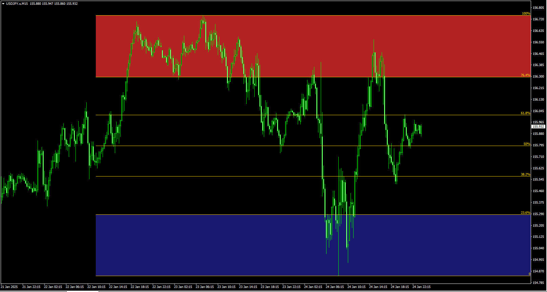Click the 24 Jan 06:15 time label
This screenshot has height=292, width=547.
pos(335,287)
